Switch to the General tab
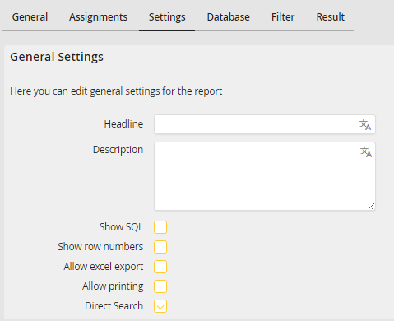 click(30, 17)
